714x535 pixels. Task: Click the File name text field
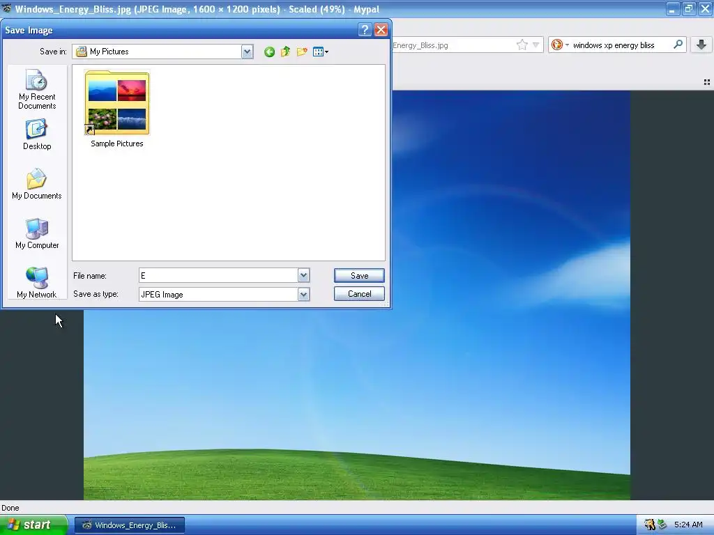pyautogui.click(x=218, y=275)
